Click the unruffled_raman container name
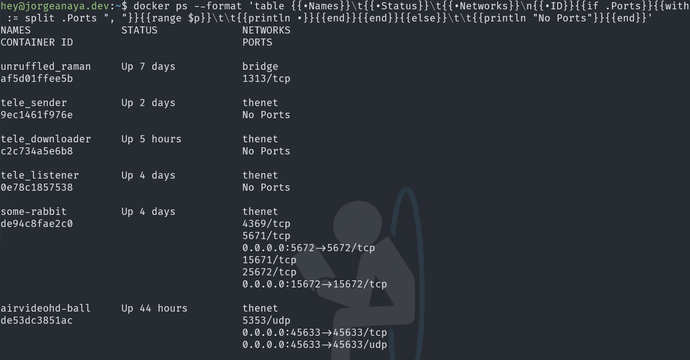The height and width of the screenshot is (360, 690). pos(46,67)
